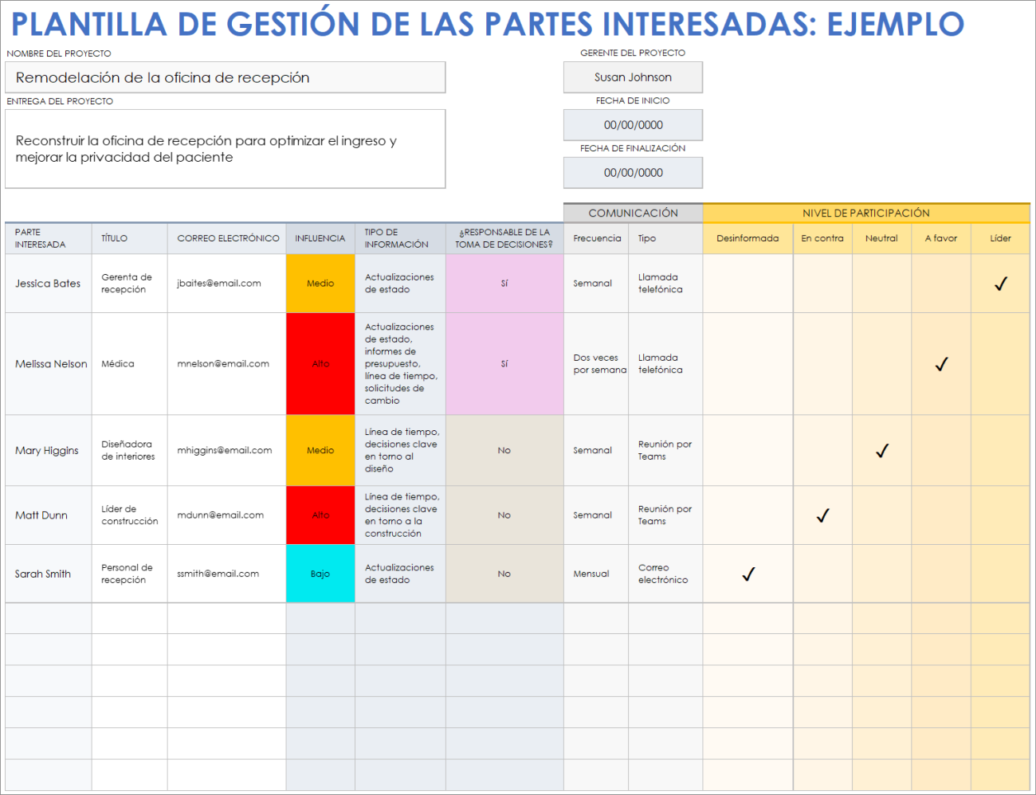The image size is (1036, 795).
Task: Select Mary Higgins's Neutral checkmark
Action: (881, 450)
